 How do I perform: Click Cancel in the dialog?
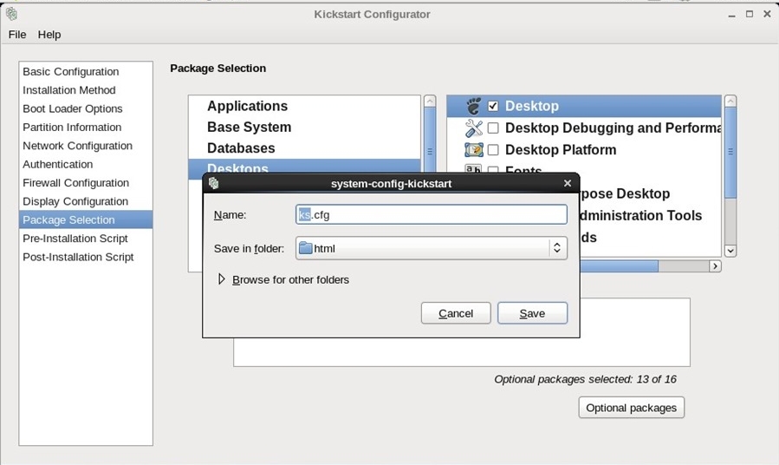pyautogui.click(x=456, y=313)
